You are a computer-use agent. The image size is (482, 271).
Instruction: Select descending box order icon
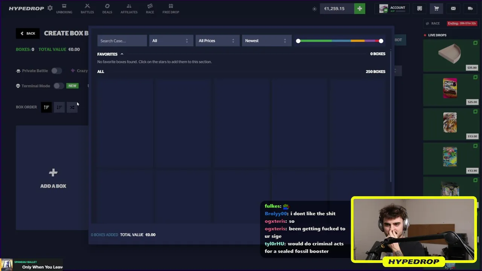[59, 107]
